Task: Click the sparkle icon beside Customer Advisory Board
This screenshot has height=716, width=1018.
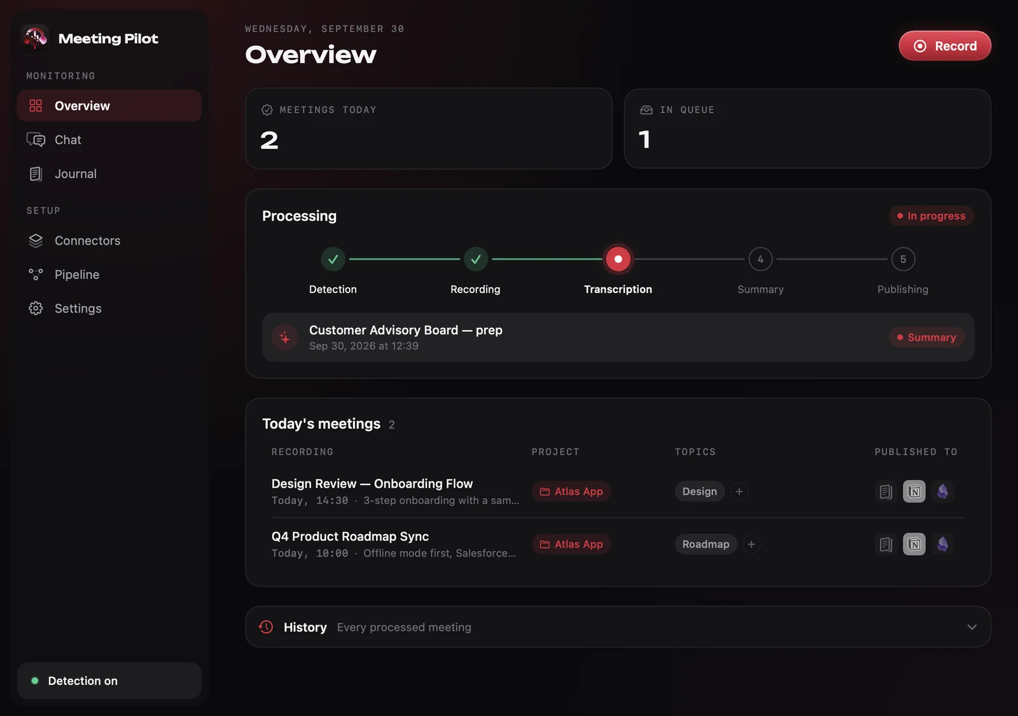Action: [284, 338]
